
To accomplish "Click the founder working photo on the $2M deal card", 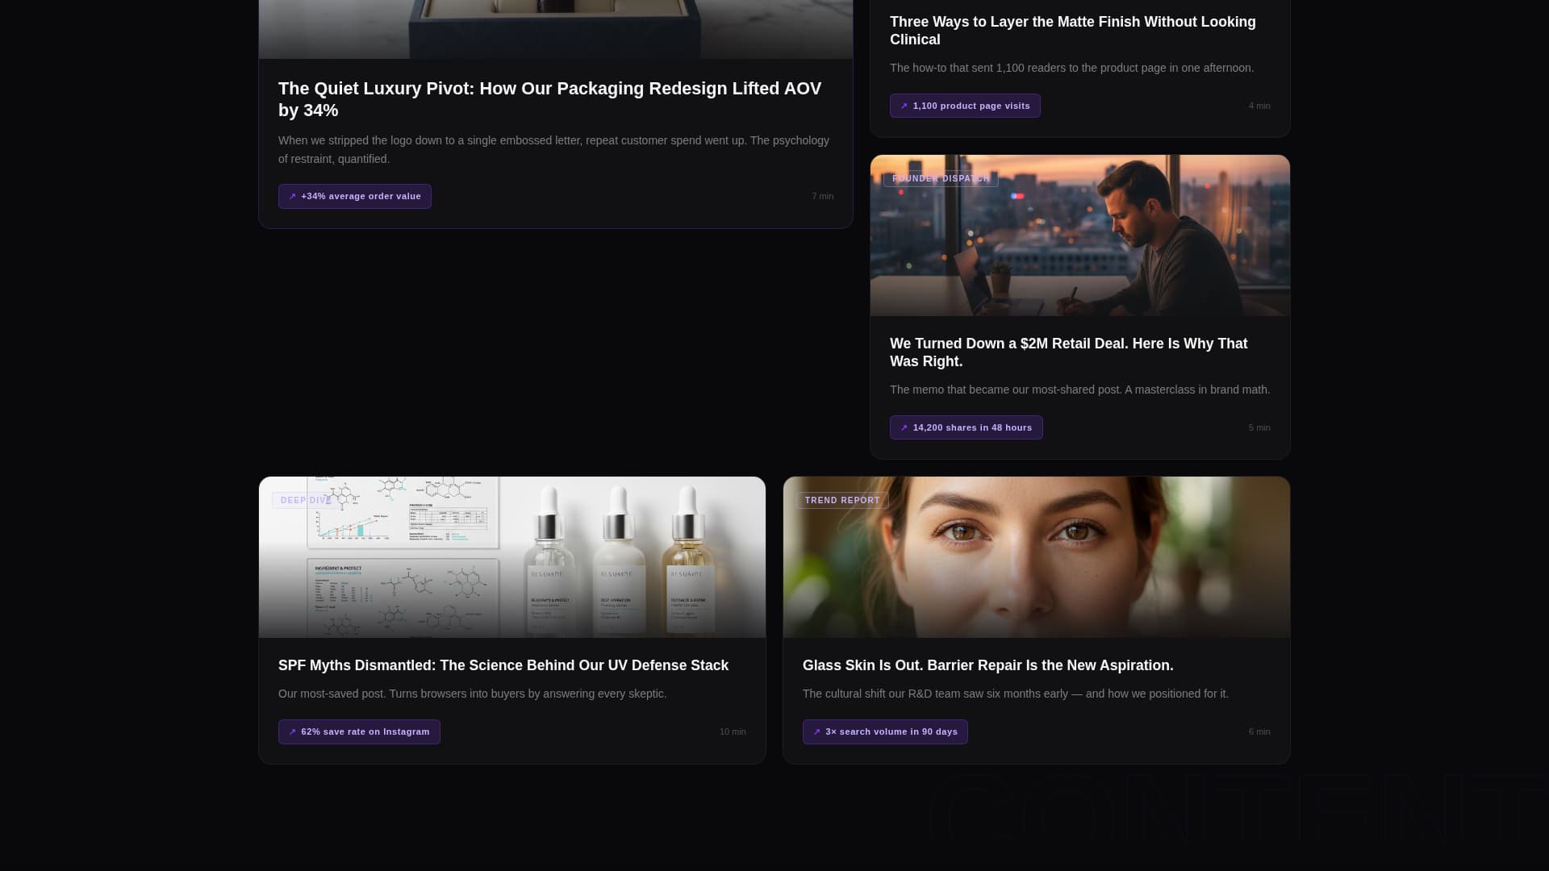I will pyautogui.click(x=1079, y=235).
